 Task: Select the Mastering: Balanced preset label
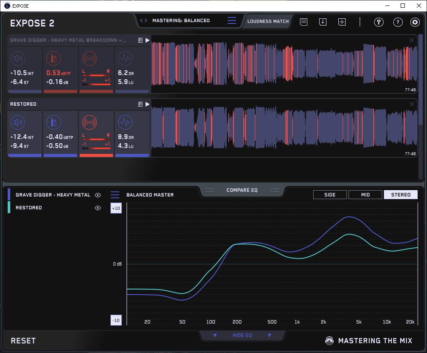[x=181, y=20]
